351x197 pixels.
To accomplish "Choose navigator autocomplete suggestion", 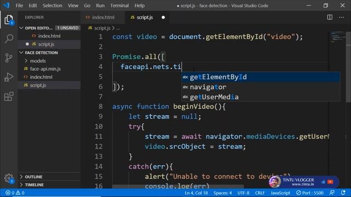I will [261, 87].
